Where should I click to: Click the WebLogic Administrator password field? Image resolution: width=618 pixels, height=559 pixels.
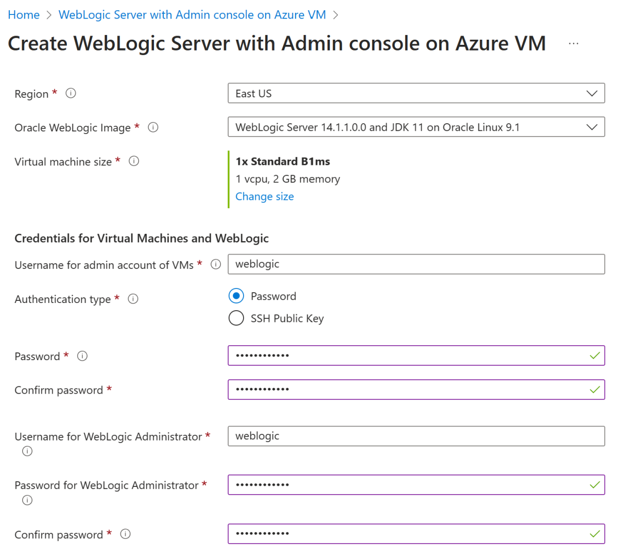click(416, 485)
